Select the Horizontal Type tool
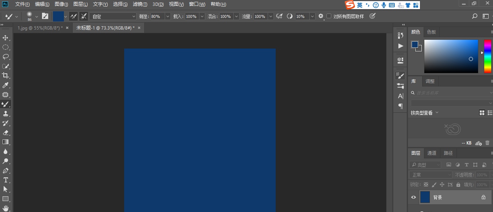The image size is (493, 212). coord(5,180)
